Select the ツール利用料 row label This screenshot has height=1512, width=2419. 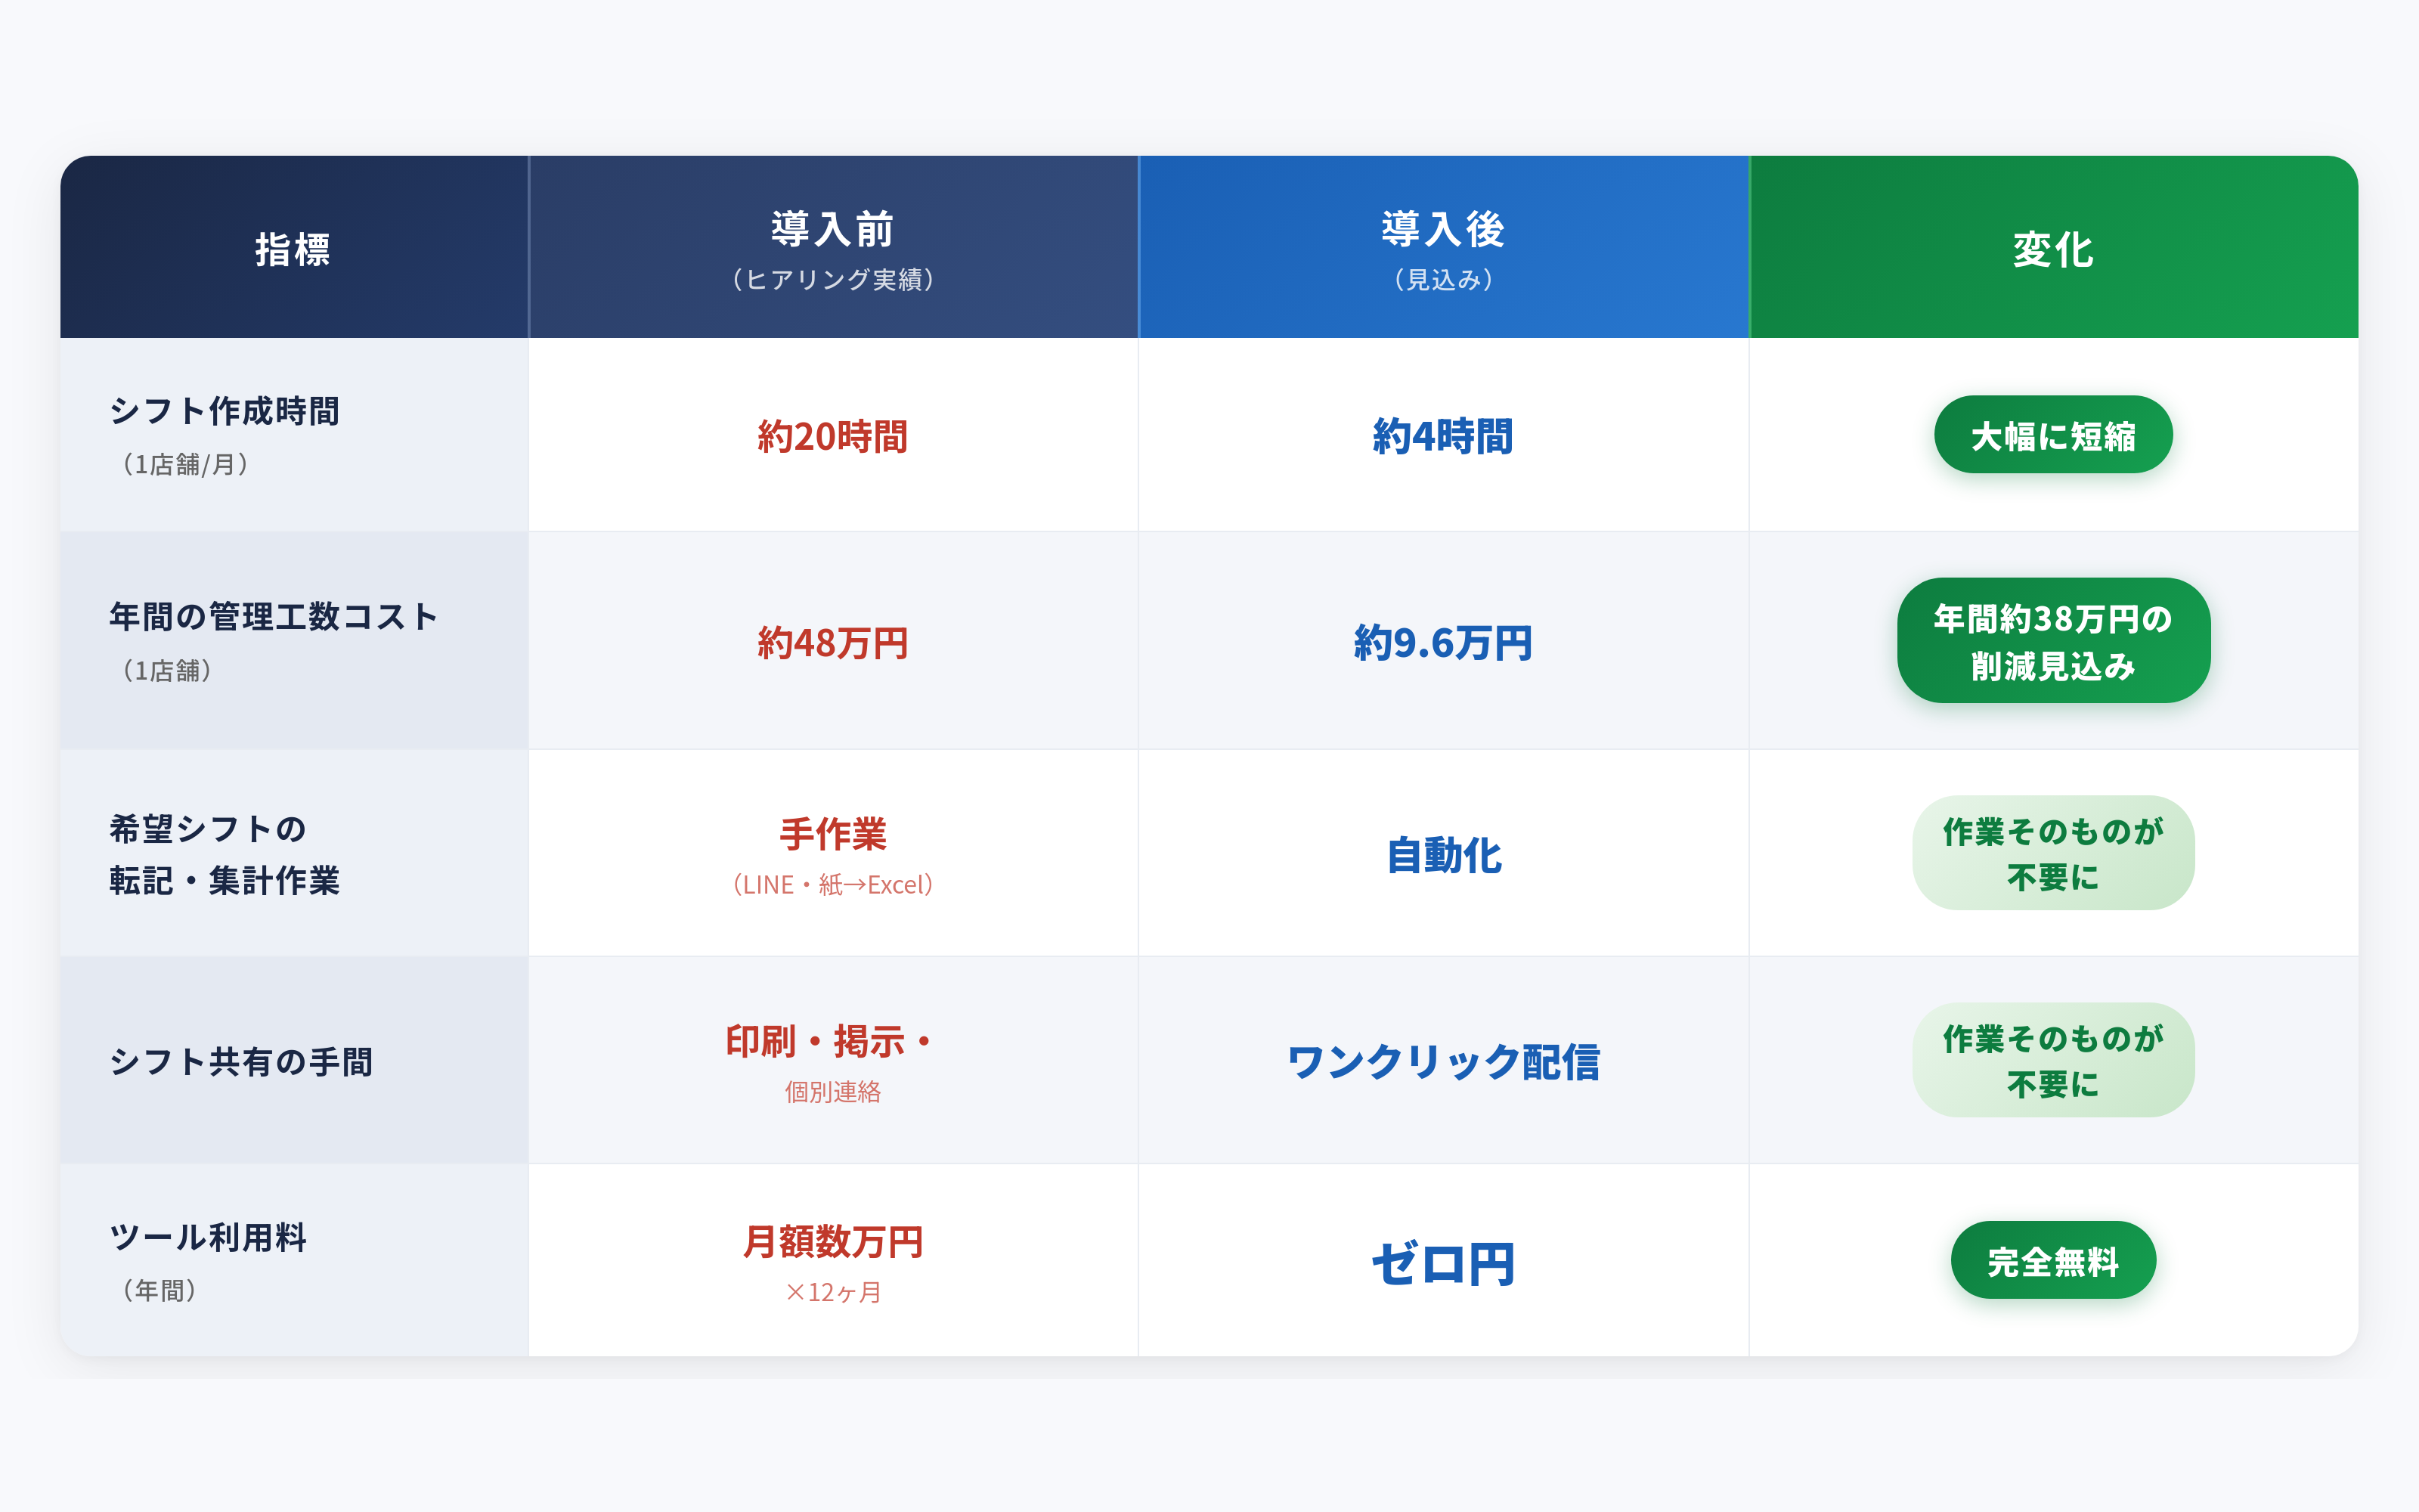click(x=208, y=1238)
